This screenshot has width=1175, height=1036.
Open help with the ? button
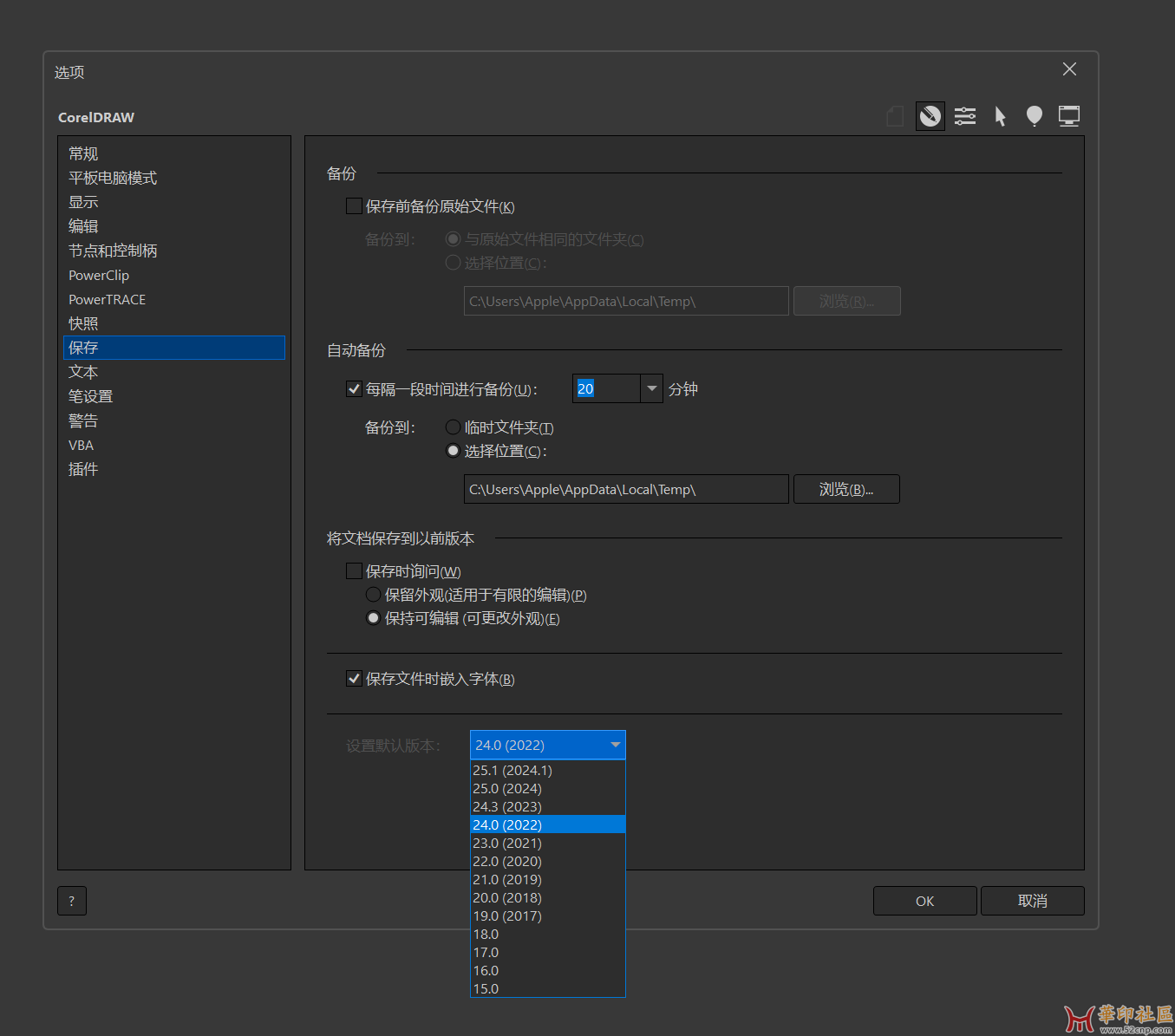[x=72, y=901]
